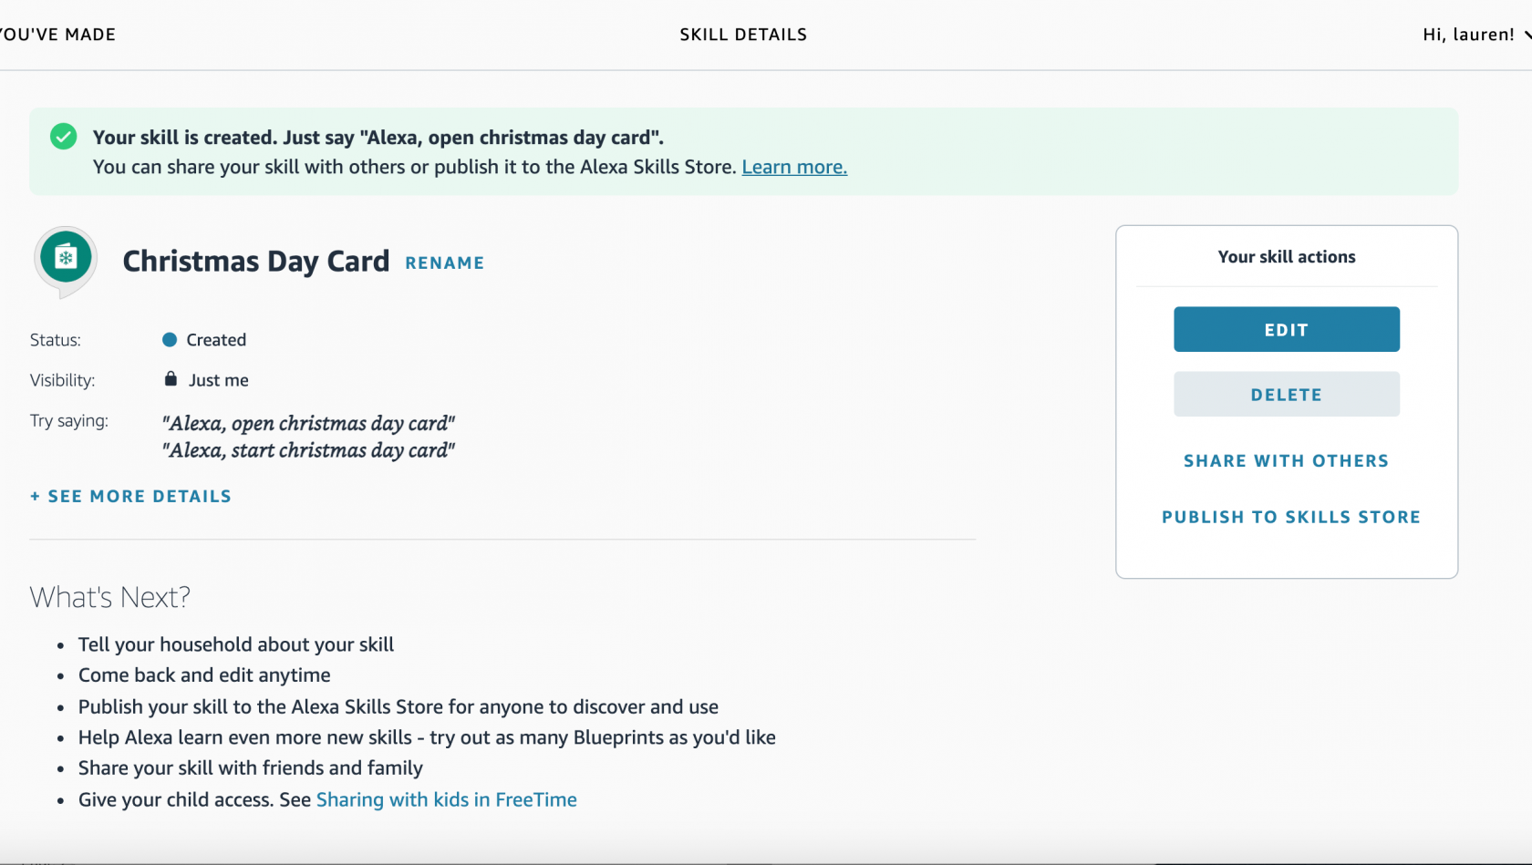Screen dimensions: 1532x865
Task: Click the blue Created status dot
Action: coord(170,340)
